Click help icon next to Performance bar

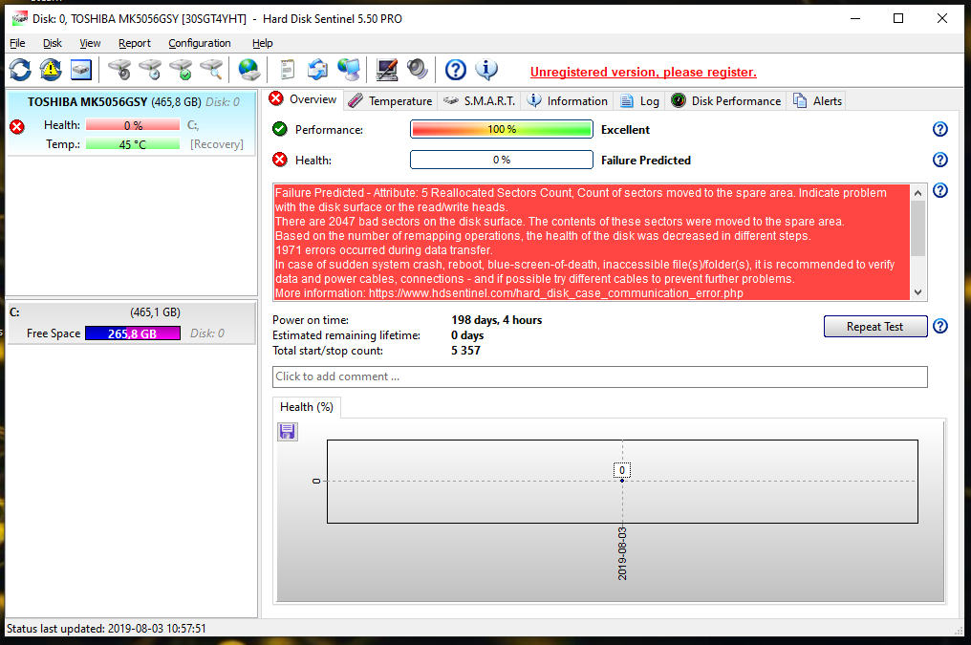[x=940, y=129]
